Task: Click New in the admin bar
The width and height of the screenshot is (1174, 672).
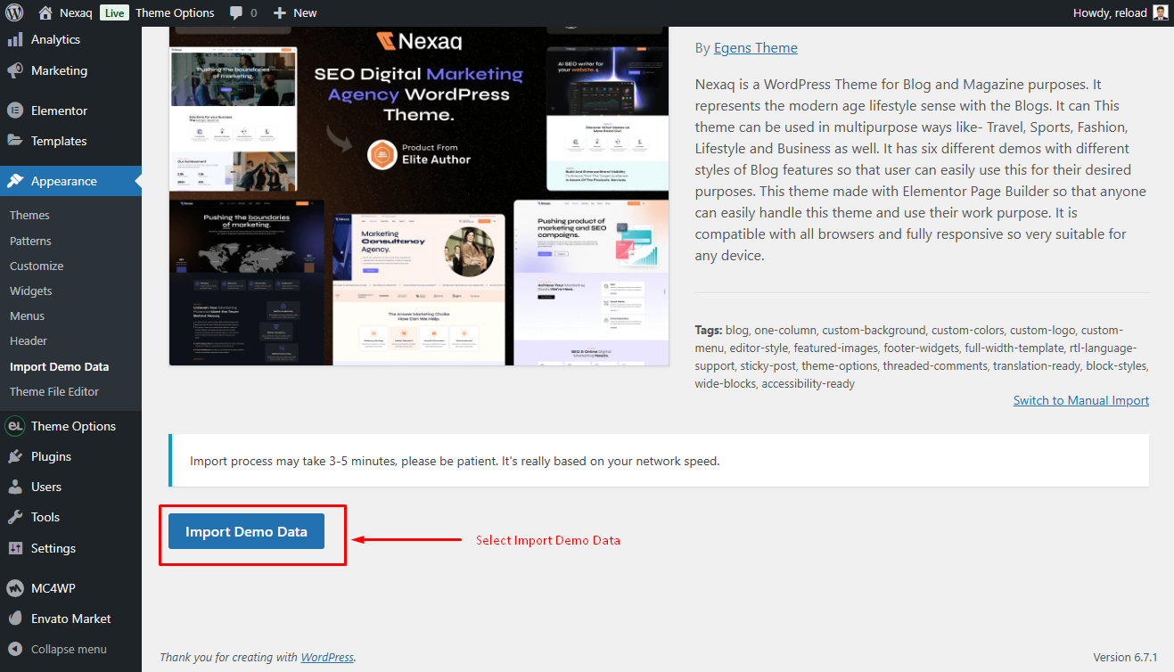Action: click(x=305, y=12)
